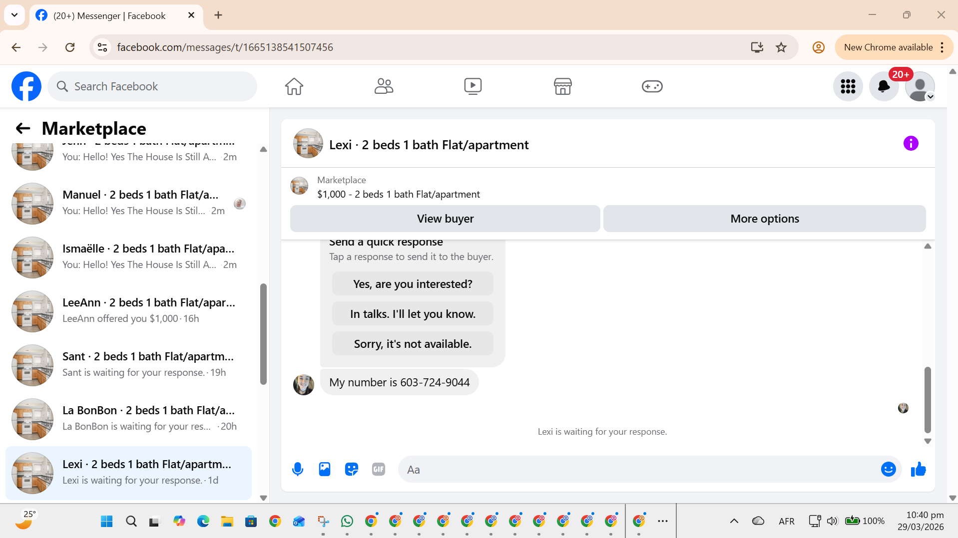This screenshot has width=958, height=538.
Task: Select the Lexi conversation in the list
Action: (129, 473)
